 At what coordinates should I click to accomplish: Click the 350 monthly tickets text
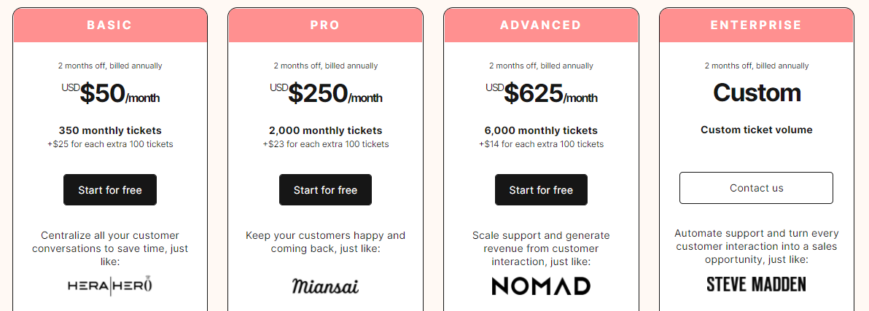110,130
